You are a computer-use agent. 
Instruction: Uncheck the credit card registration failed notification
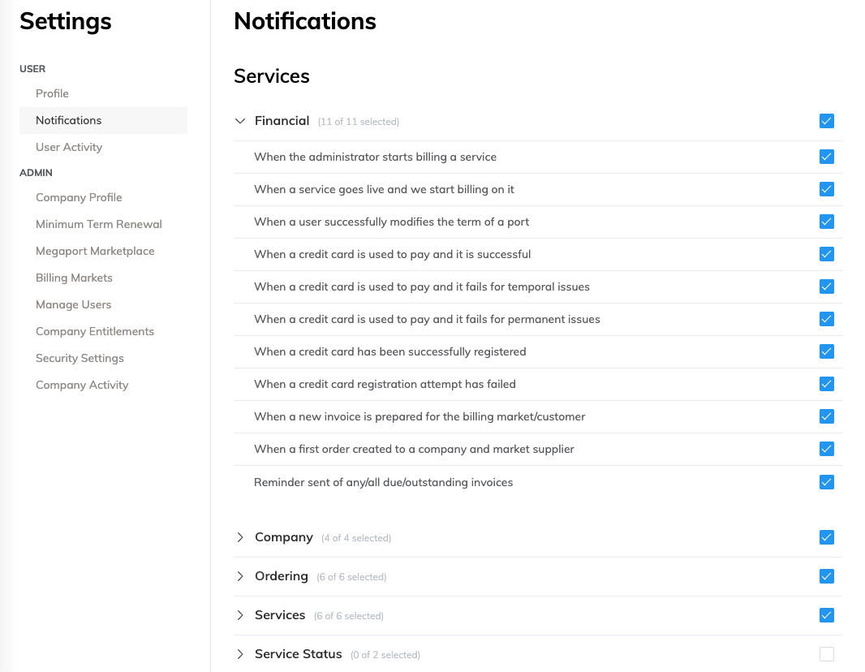coord(826,384)
